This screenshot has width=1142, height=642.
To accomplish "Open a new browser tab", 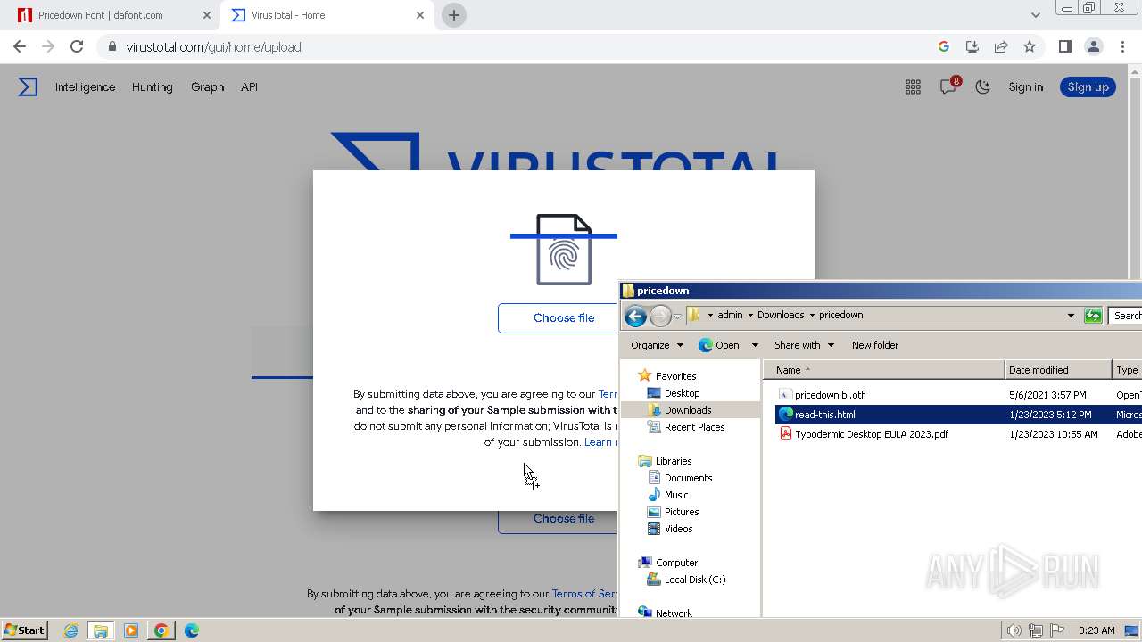I will pos(454,15).
